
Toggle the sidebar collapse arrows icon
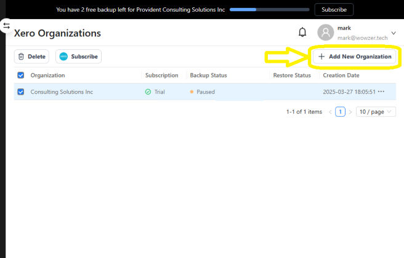(x=6, y=26)
